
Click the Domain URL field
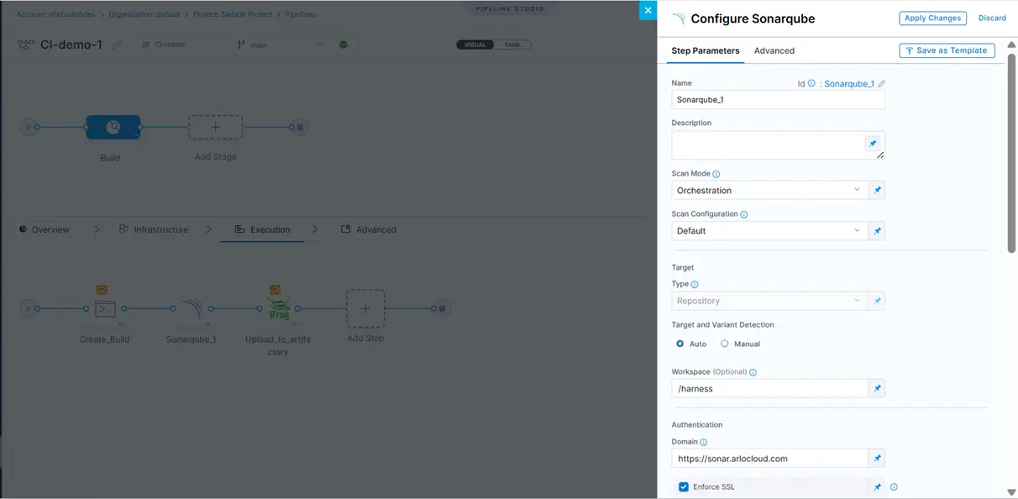pyautogui.click(x=769, y=459)
